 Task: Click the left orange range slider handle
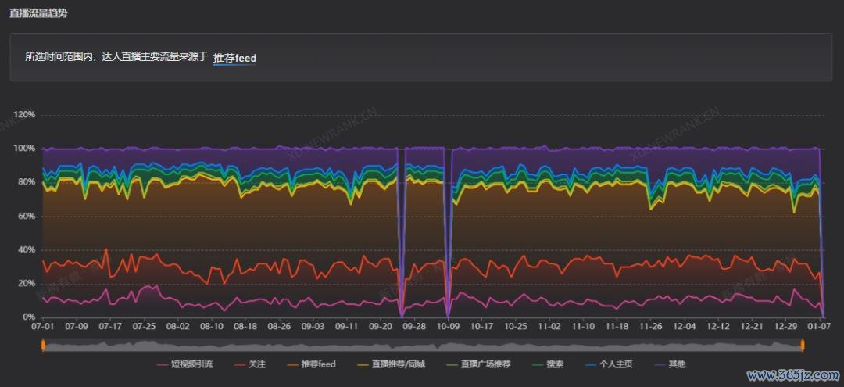click(43, 346)
